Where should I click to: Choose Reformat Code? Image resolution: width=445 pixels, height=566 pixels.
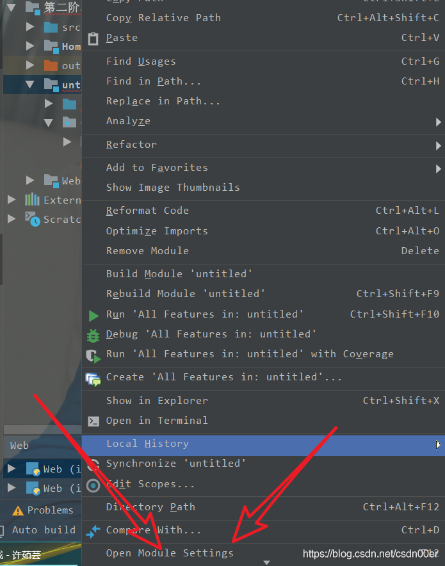click(x=263, y=211)
